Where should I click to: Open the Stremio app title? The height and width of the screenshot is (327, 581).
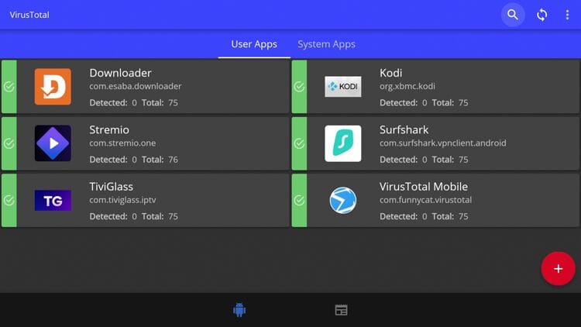pos(109,129)
